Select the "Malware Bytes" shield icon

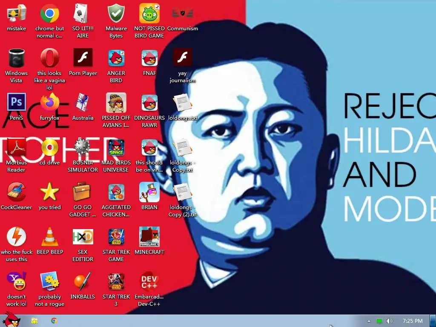116,13
